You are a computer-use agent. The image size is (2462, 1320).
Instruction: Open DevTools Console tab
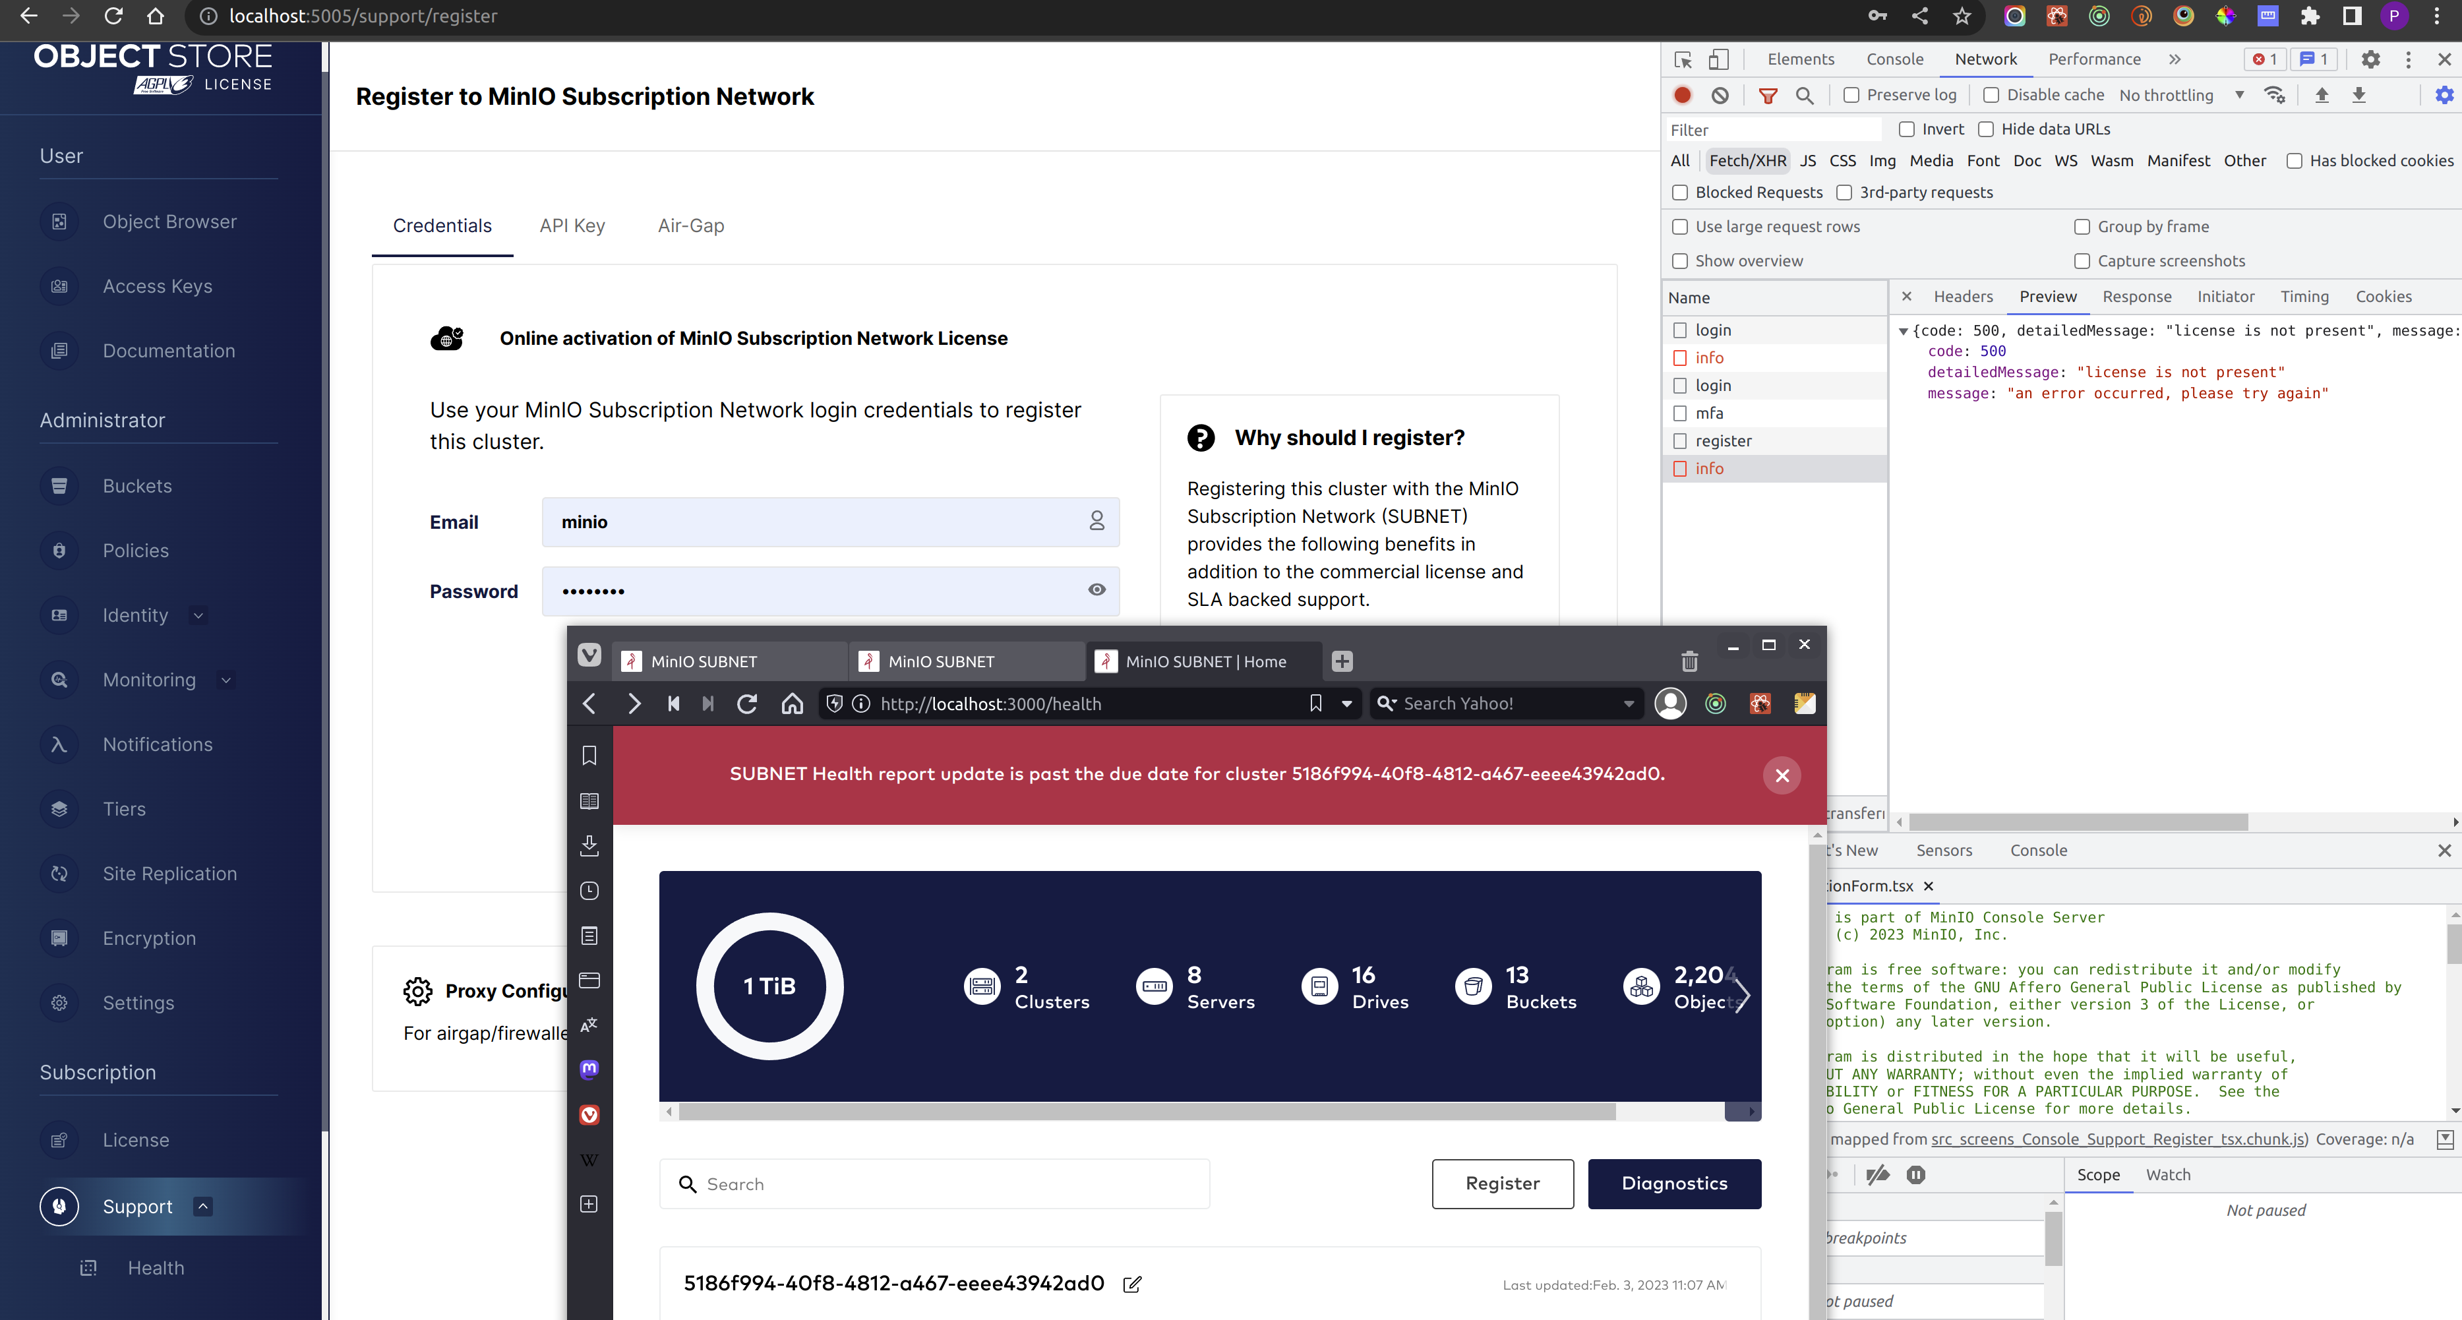coord(1894,59)
